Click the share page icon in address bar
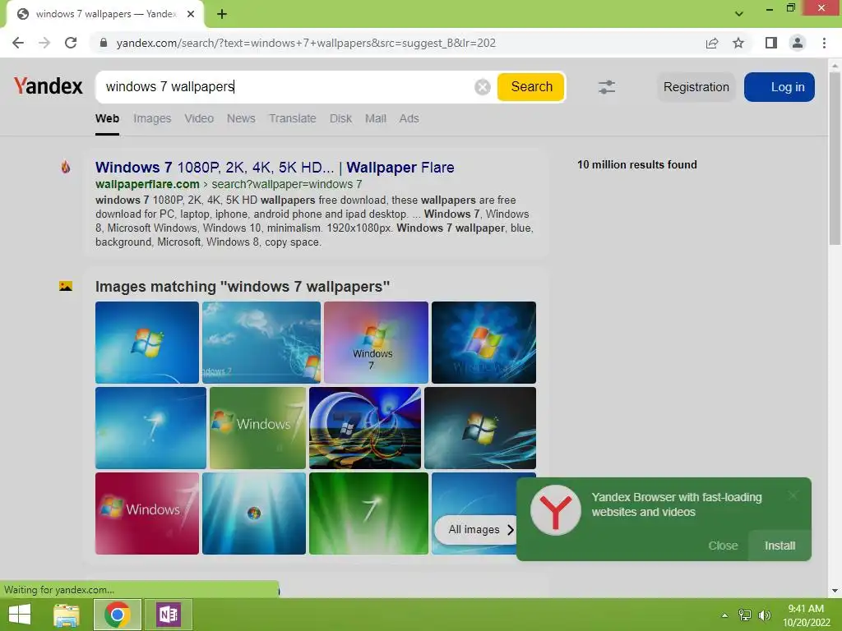The width and height of the screenshot is (842, 631). pyautogui.click(x=712, y=43)
